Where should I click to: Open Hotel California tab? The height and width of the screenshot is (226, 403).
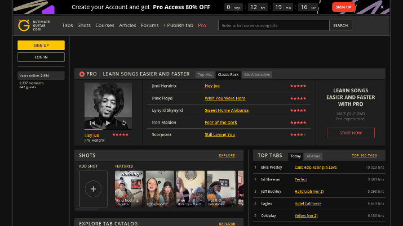point(308,204)
